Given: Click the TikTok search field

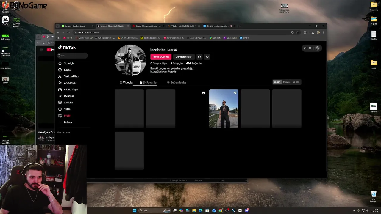Looking at the screenshot, I should (73, 56).
